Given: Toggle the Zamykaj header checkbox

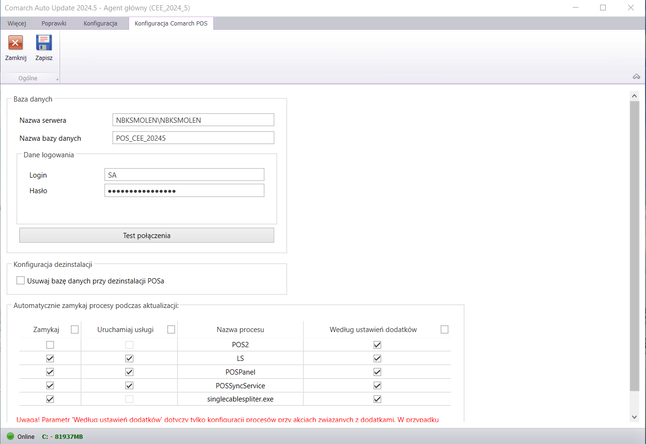Looking at the screenshot, I should (75, 330).
